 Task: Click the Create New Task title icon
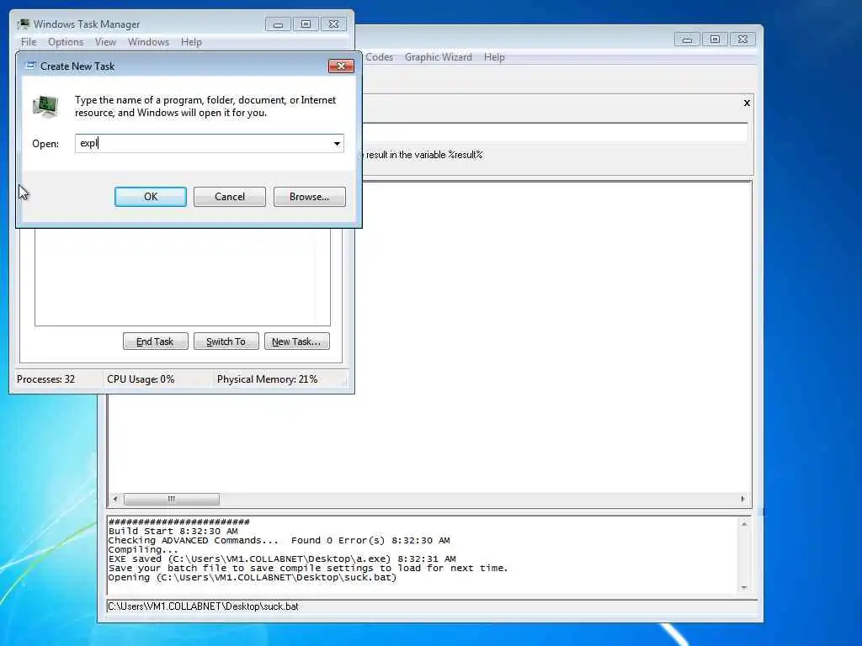(31, 66)
